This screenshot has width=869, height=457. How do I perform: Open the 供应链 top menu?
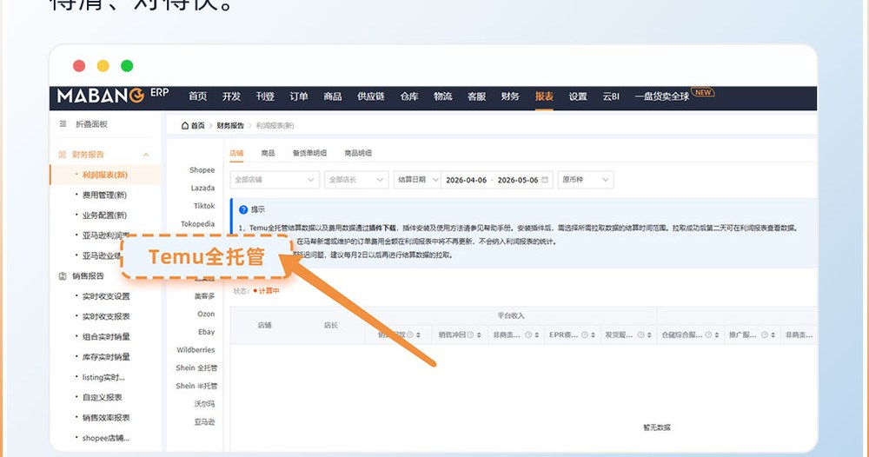[371, 96]
